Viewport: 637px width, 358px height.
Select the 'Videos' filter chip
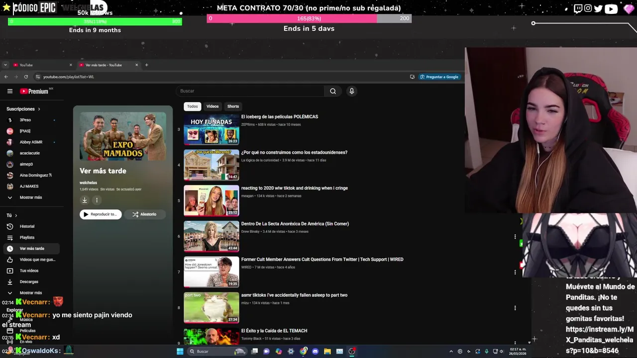coord(212,106)
